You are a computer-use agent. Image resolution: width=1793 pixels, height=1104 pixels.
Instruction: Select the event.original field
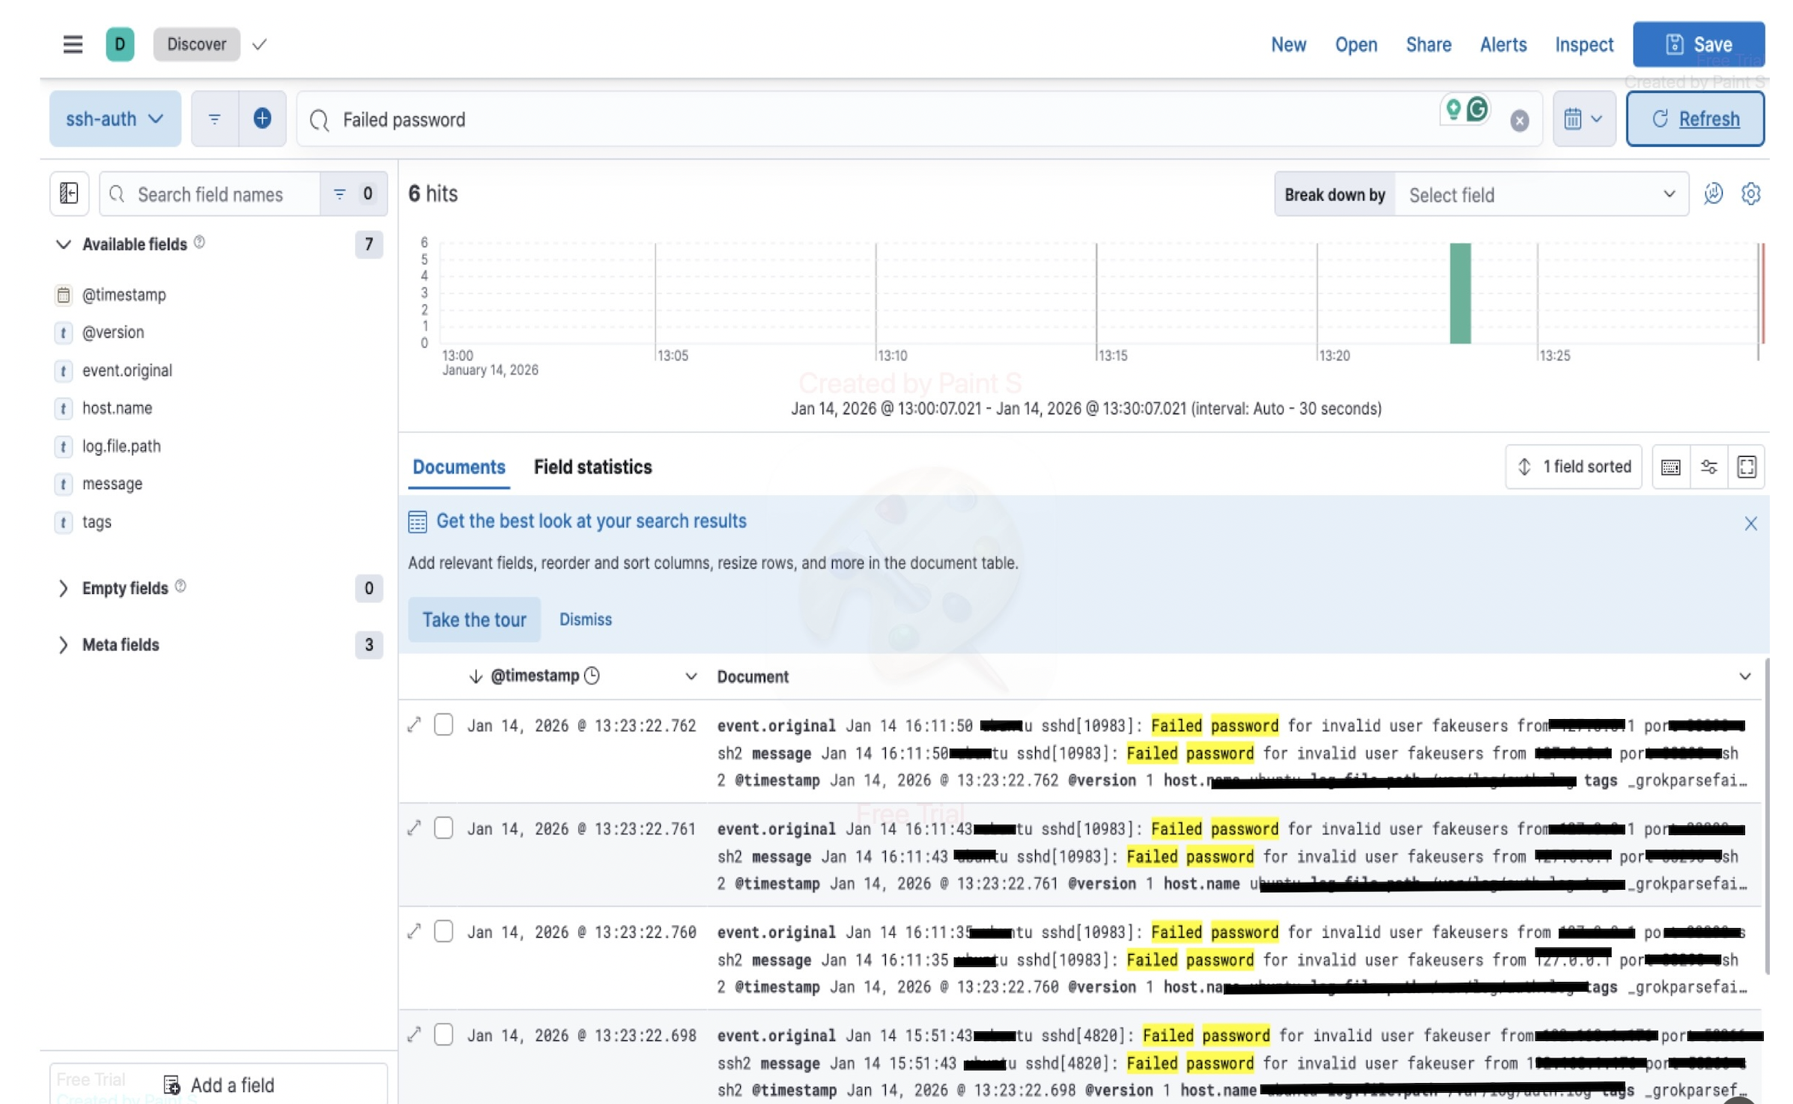click(127, 371)
